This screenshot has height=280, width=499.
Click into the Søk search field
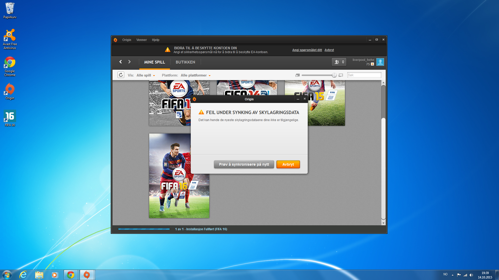click(364, 75)
